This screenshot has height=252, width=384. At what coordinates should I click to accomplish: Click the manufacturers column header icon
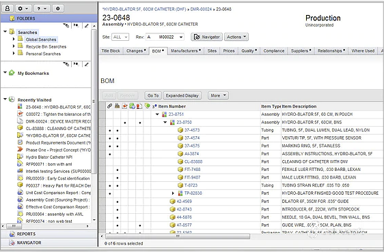(117, 106)
